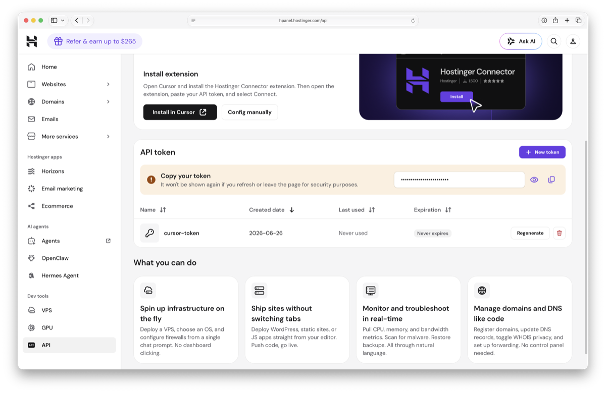Select the API menu item

[69, 345]
